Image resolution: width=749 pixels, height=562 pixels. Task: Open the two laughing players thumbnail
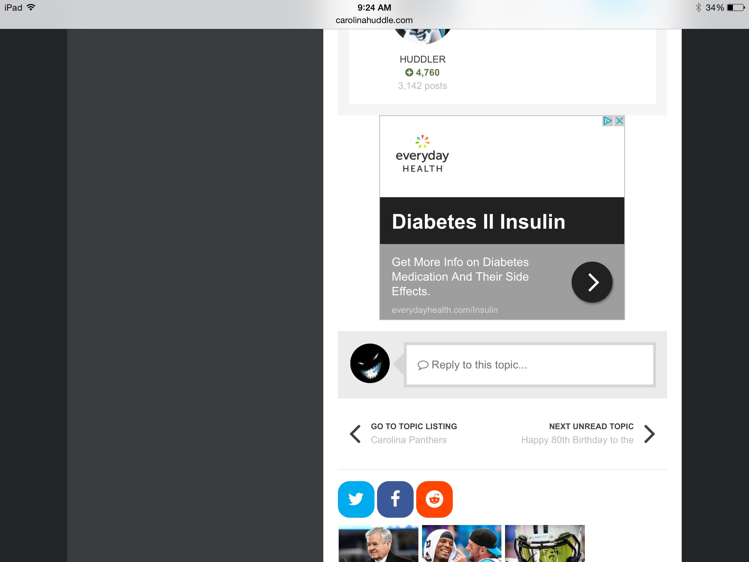462,543
